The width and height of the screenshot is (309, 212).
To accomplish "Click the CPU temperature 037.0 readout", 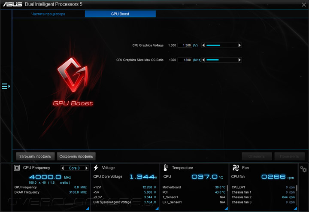I will (x=207, y=177).
